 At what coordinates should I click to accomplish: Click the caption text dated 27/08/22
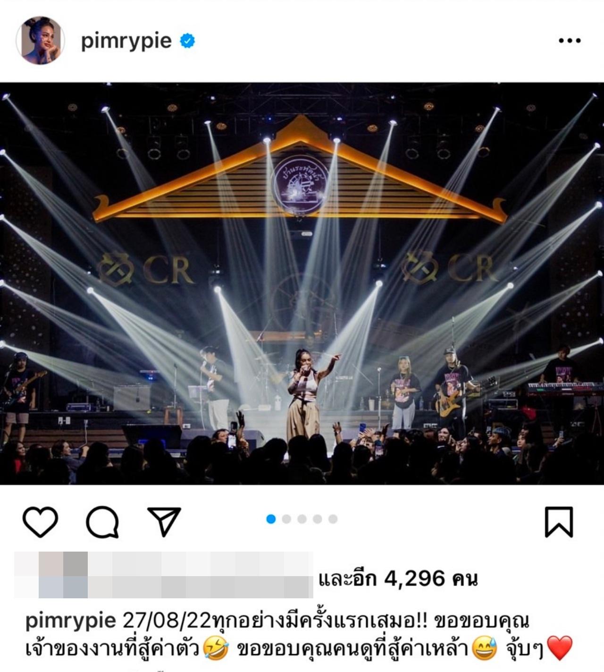pyautogui.click(x=299, y=635)
